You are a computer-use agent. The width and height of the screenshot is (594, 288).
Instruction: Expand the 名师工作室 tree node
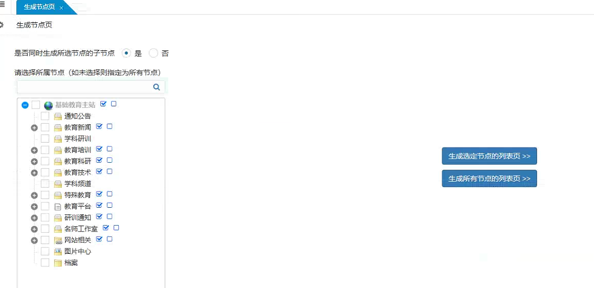click(34, 229)
